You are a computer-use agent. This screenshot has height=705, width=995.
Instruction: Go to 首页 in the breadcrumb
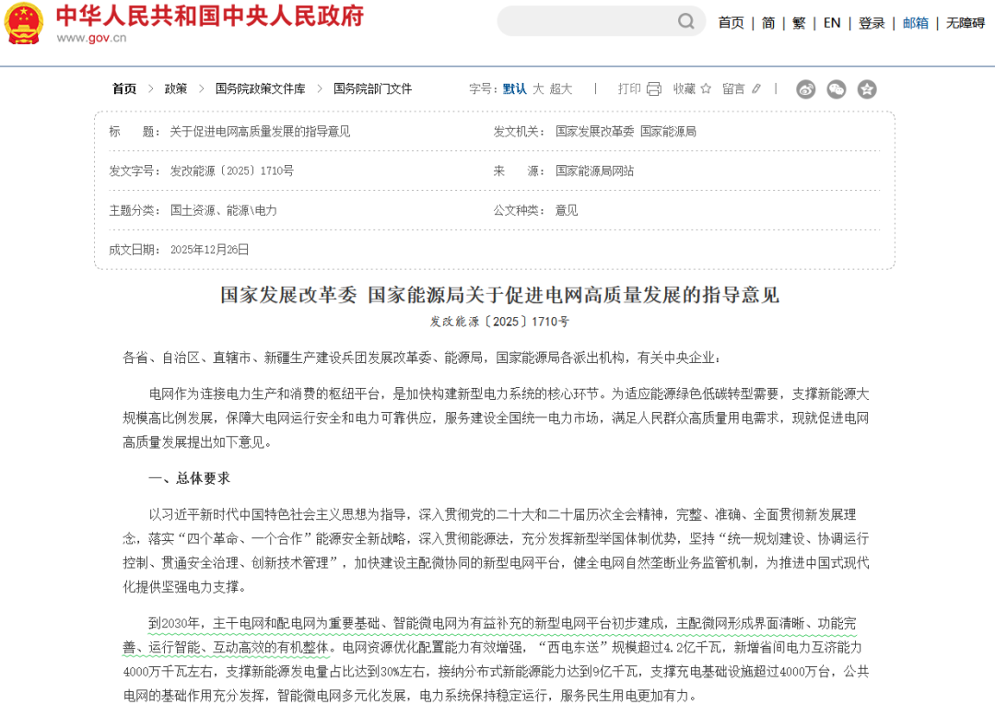click(124, 89)
